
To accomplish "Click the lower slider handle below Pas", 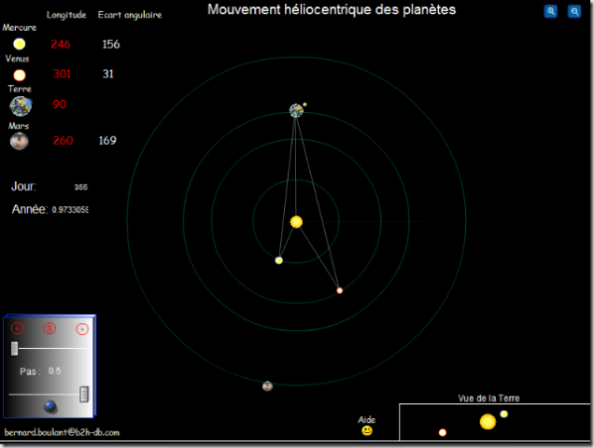I will point(84,394).
